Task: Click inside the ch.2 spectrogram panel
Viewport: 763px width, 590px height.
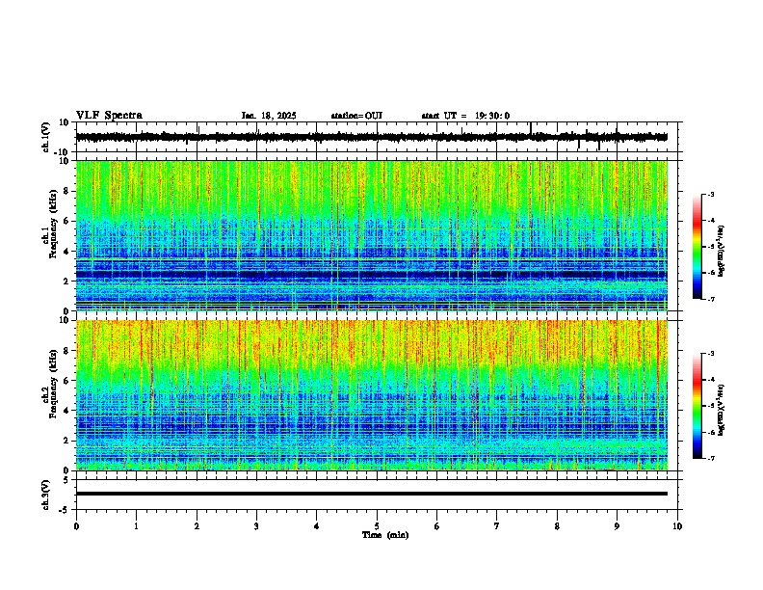Action: tap(371, 395)
